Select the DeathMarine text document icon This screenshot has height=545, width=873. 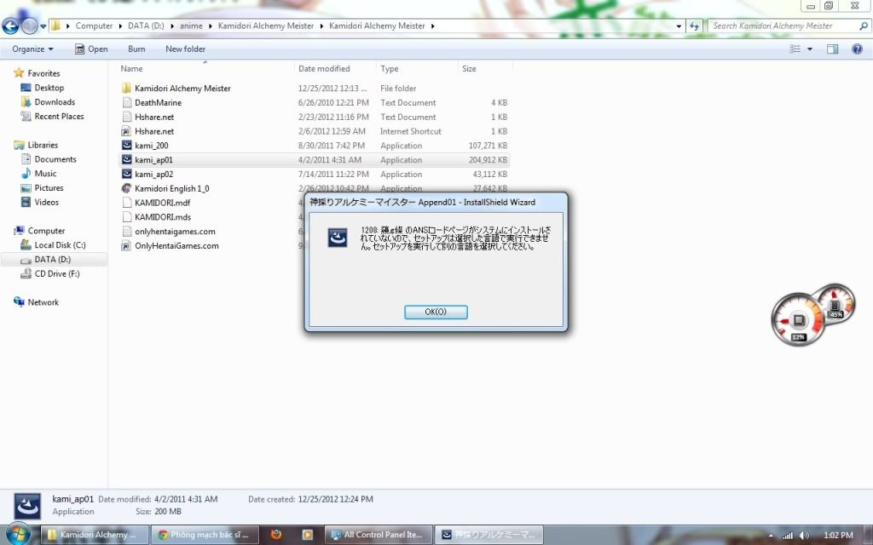(x=126, y=103)
